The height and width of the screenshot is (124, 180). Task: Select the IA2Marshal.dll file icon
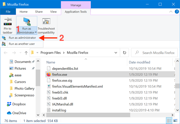click(49, 104)
